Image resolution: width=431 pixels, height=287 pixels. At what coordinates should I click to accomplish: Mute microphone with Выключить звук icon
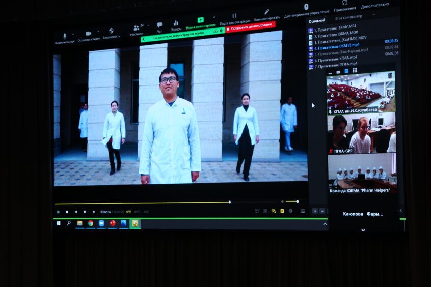[65, 37]
